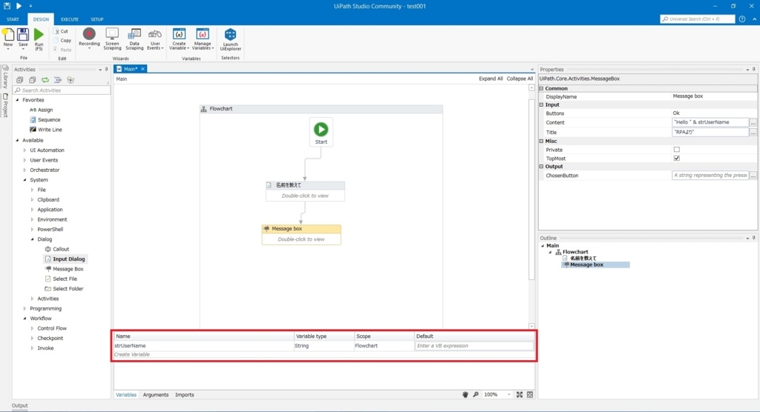Select Message Box activity in tree
Viewport: 760px width, 412px height.
point(64,269)
